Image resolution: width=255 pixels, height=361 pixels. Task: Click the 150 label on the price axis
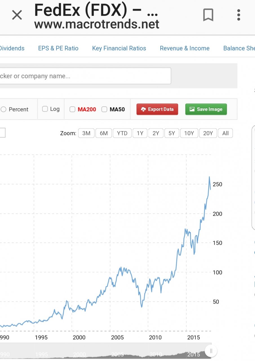[x=217, y=243]
